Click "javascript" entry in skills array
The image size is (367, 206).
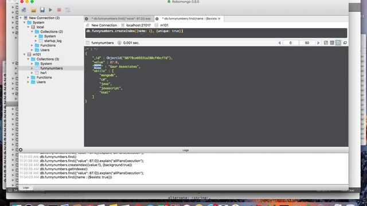point(111,88)
